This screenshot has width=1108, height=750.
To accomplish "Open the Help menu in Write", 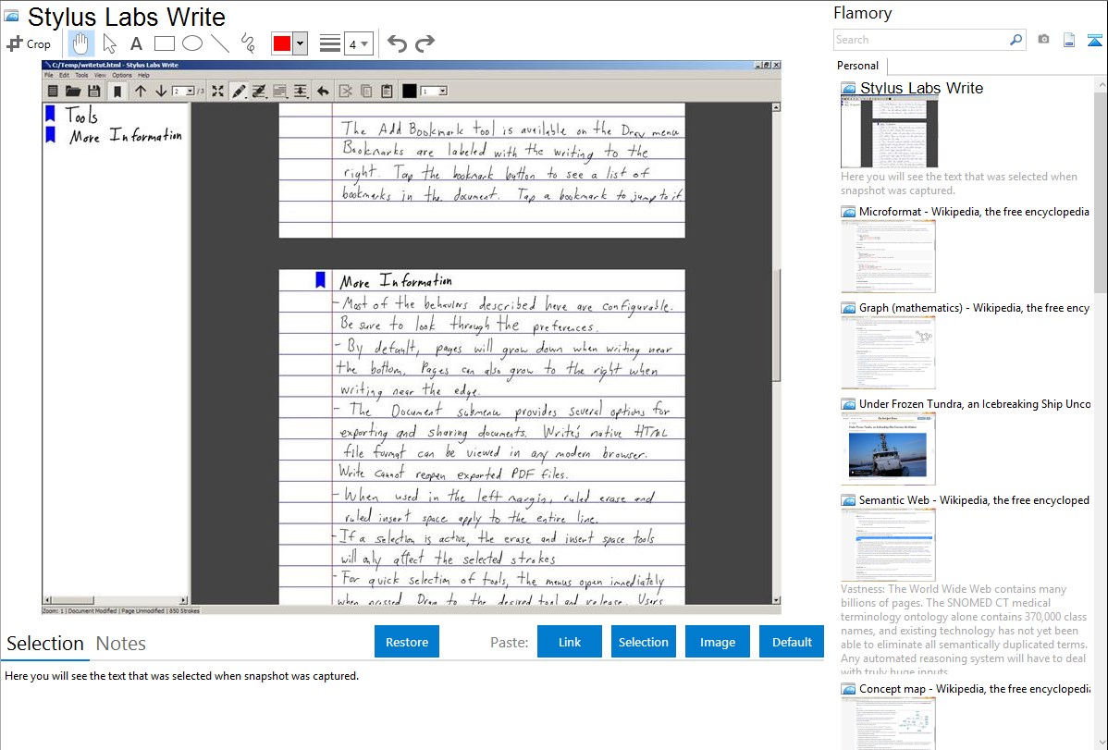I will tap(143, 75).
